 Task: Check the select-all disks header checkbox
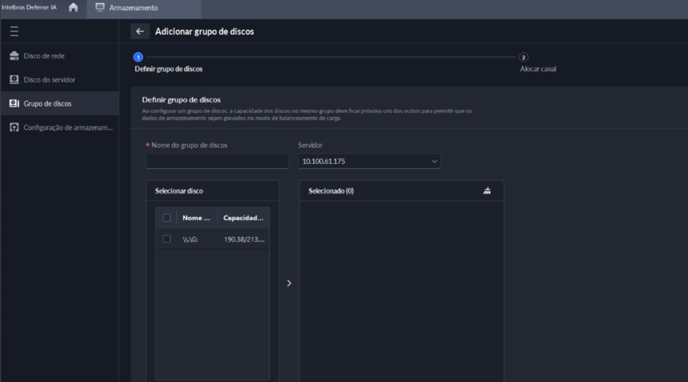167,218
